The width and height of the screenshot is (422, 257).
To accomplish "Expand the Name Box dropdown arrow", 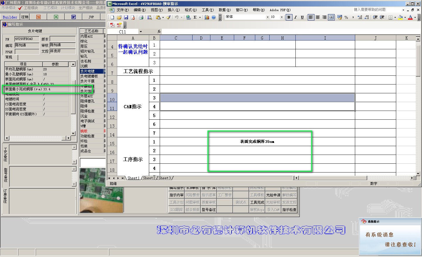I will tap(141, 32).
